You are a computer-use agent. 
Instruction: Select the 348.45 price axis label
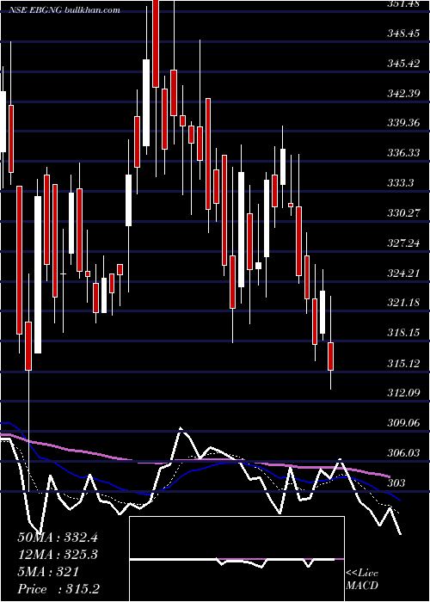[x=403, y=34]
